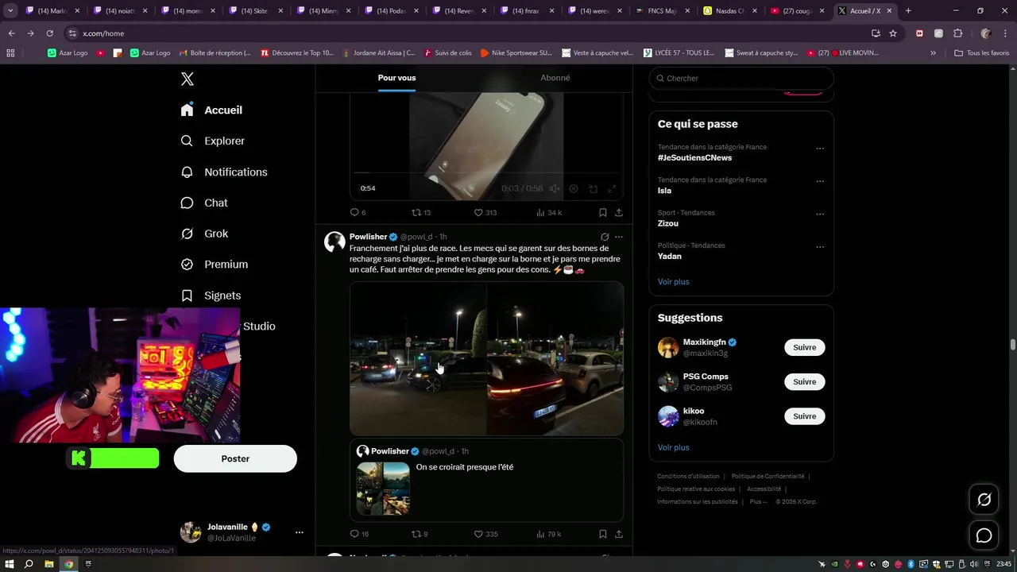Open more options on Powlisher post
1017x572 pixels.
(619, 237)
